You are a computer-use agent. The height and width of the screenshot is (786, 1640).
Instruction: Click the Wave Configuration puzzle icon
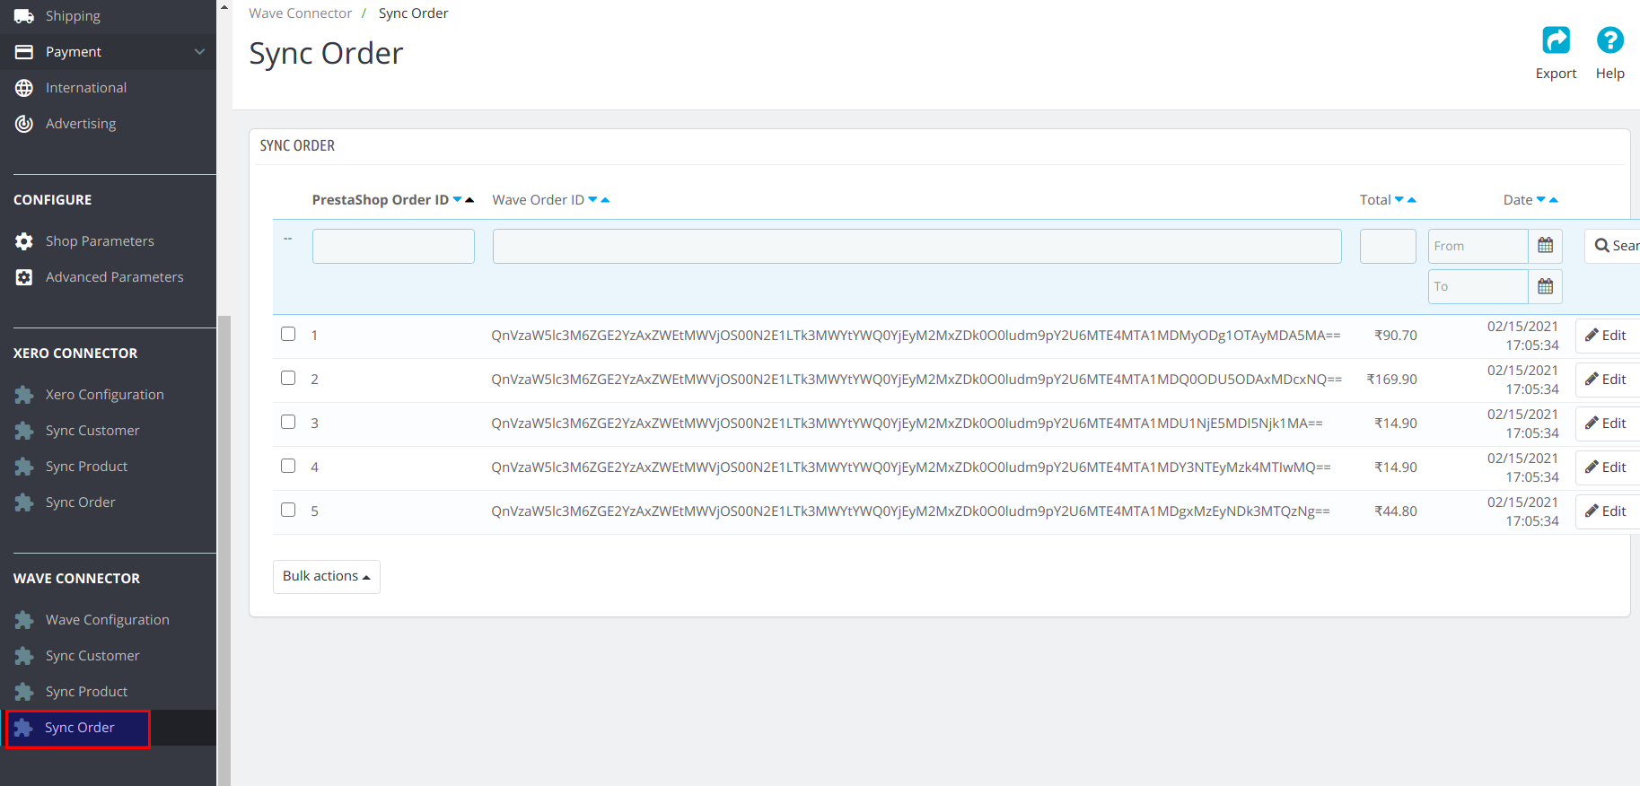[x=24, y=620]
